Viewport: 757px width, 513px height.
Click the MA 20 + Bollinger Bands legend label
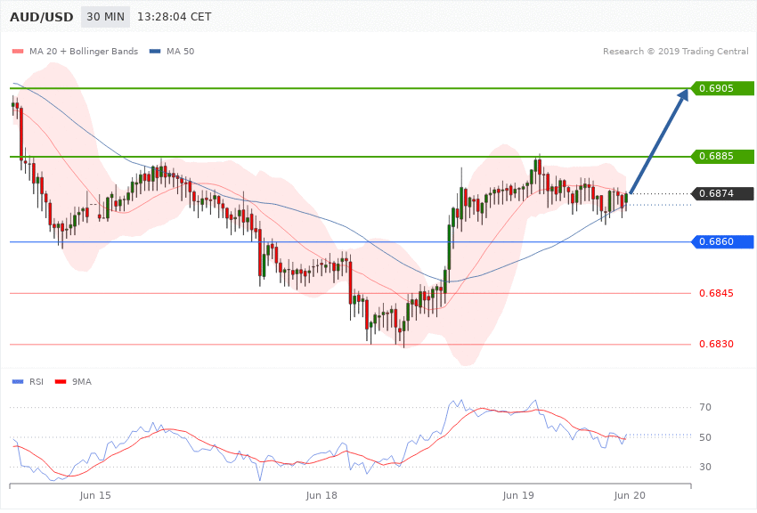click(84, 51)
